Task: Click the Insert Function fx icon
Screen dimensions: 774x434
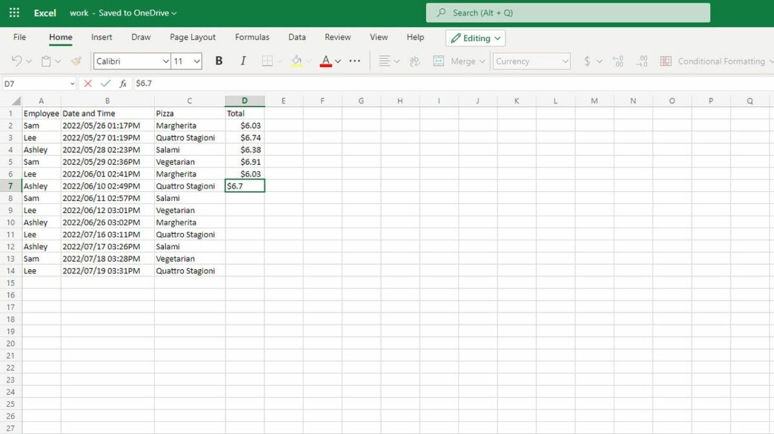Action: pyautogui.click(x=123, y=84)
